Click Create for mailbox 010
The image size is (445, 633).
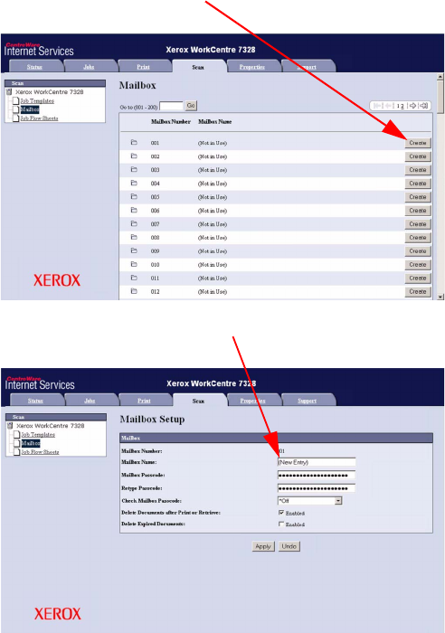(418, 264)
